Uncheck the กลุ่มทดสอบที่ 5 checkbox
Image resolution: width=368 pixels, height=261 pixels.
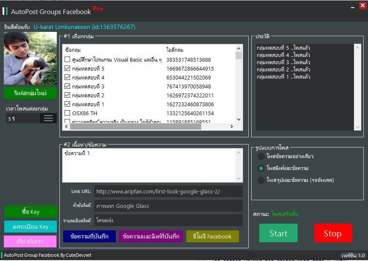67,68
